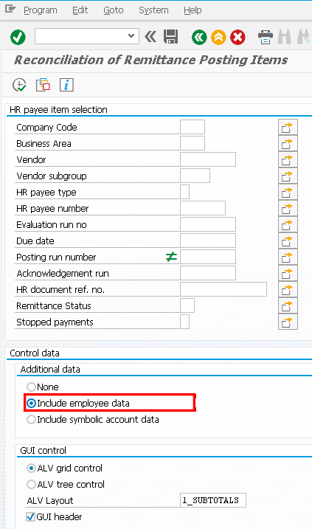Click the yellow Exit up-arrow icon

coord(218,37)
